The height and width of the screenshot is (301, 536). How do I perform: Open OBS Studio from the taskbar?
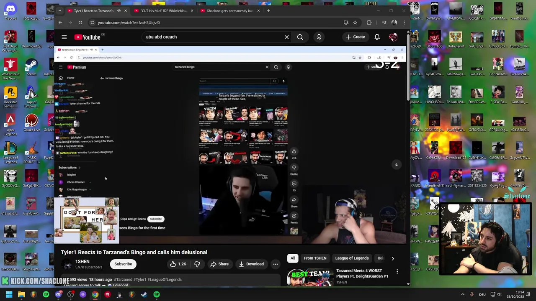[x=70, y=295]
